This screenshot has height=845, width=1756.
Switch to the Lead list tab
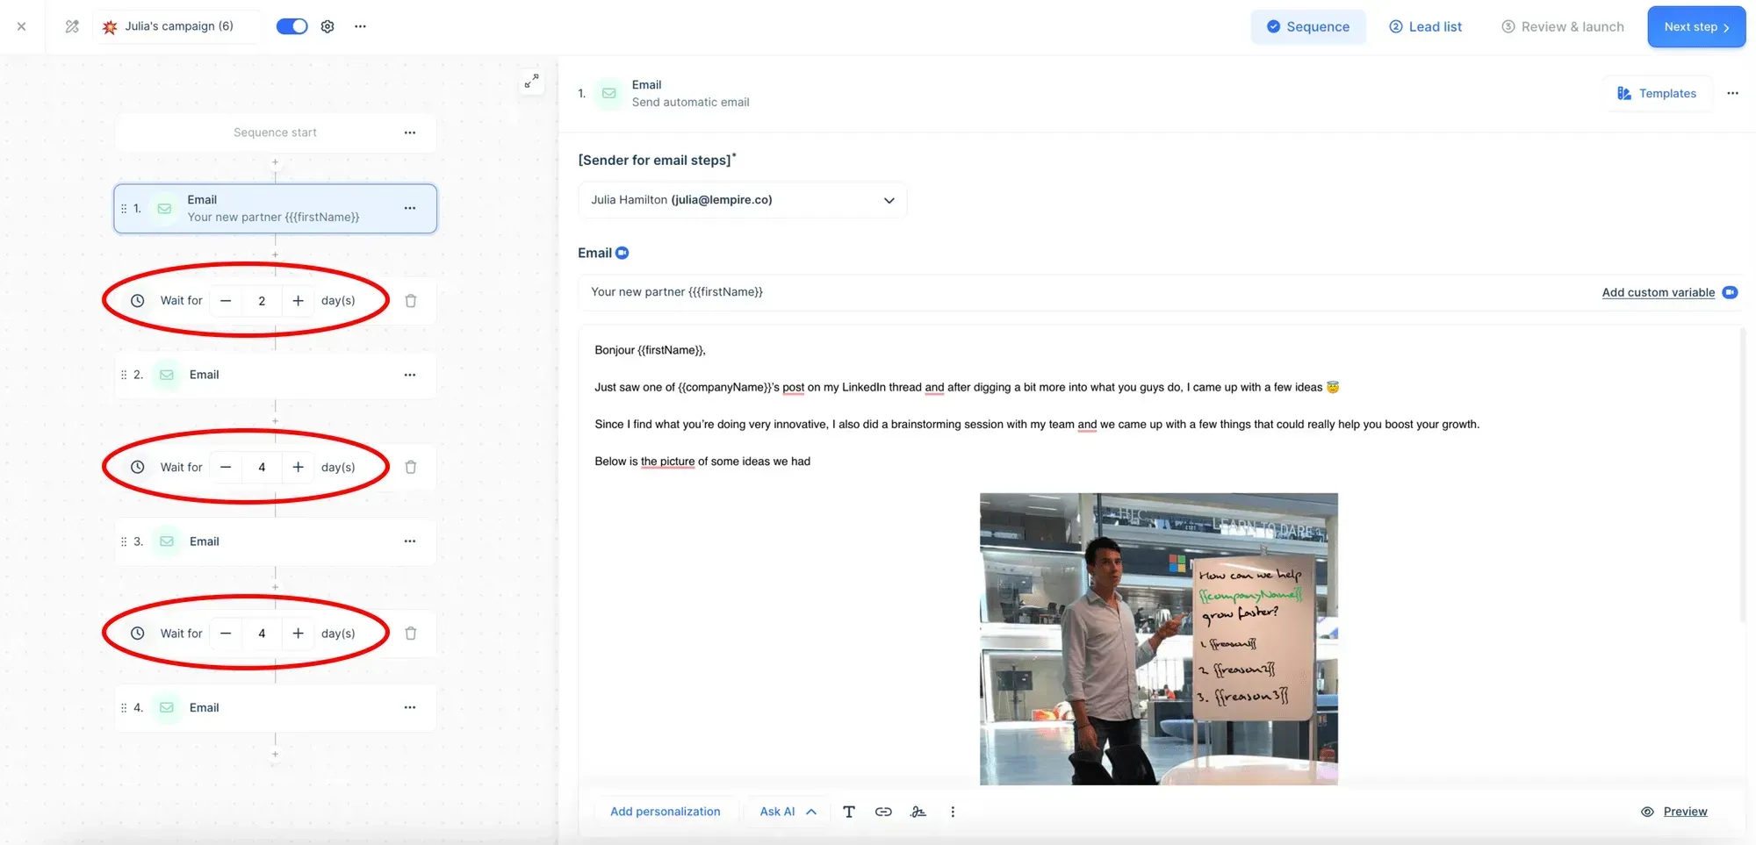[1425, 26]
